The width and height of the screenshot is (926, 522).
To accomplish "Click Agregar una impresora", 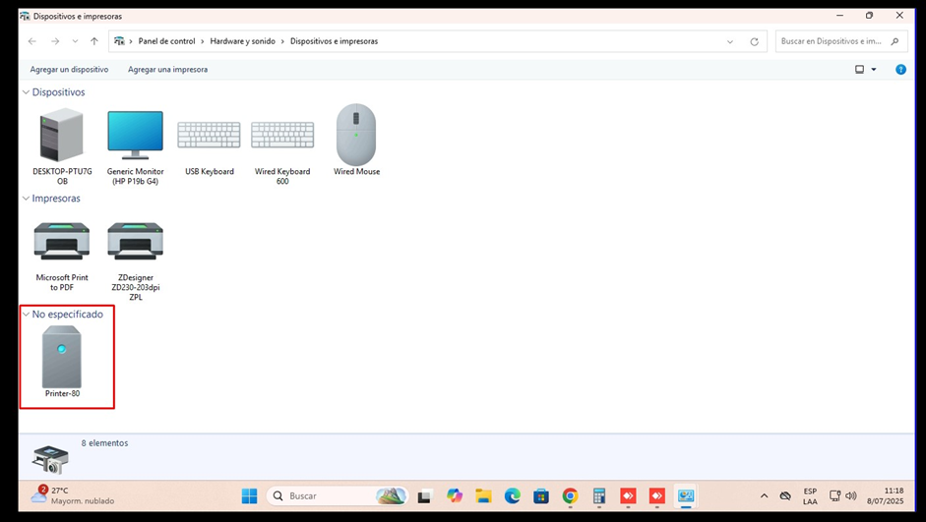I will click(x=167, y=70).
